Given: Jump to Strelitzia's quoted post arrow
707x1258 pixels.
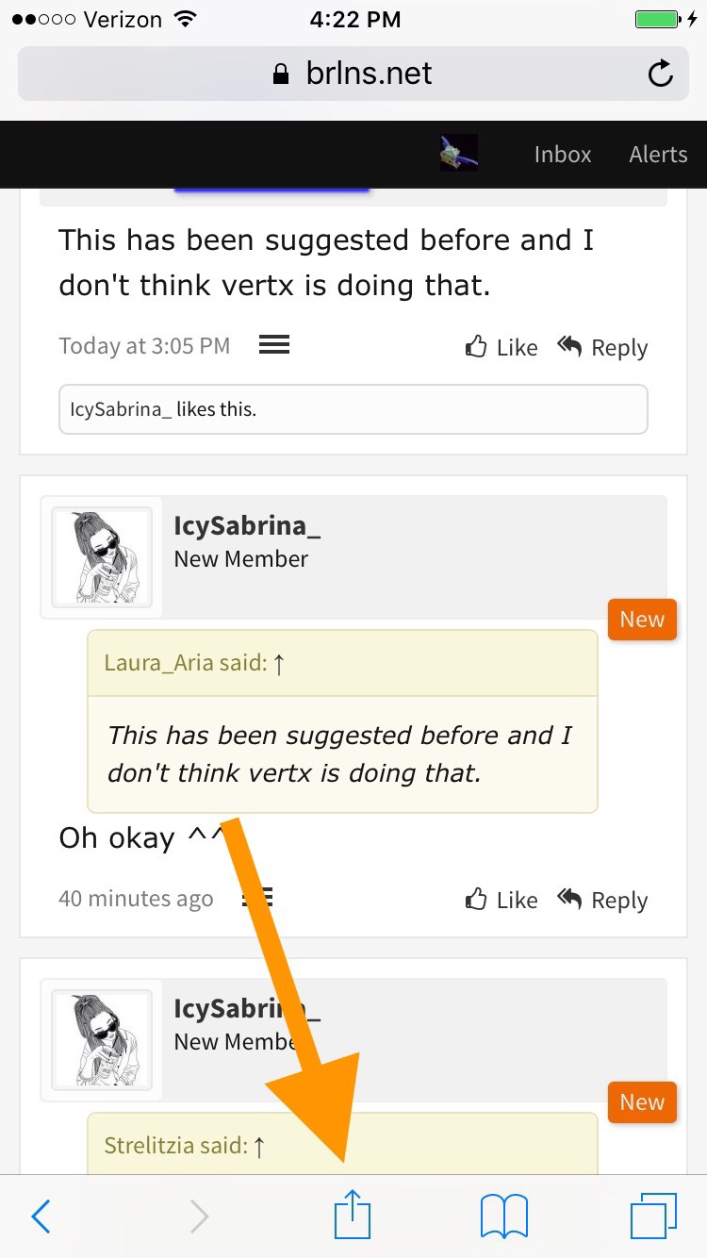Looking at the screenshot, I should pos(259,1146).
